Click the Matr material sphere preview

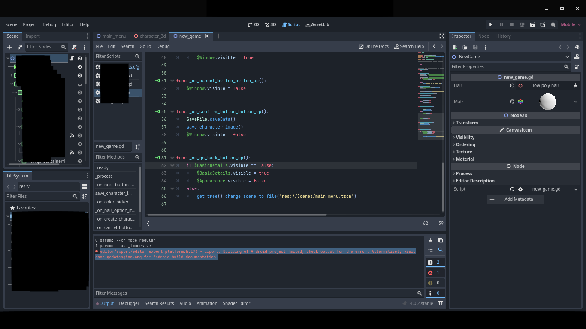[547, 102]
